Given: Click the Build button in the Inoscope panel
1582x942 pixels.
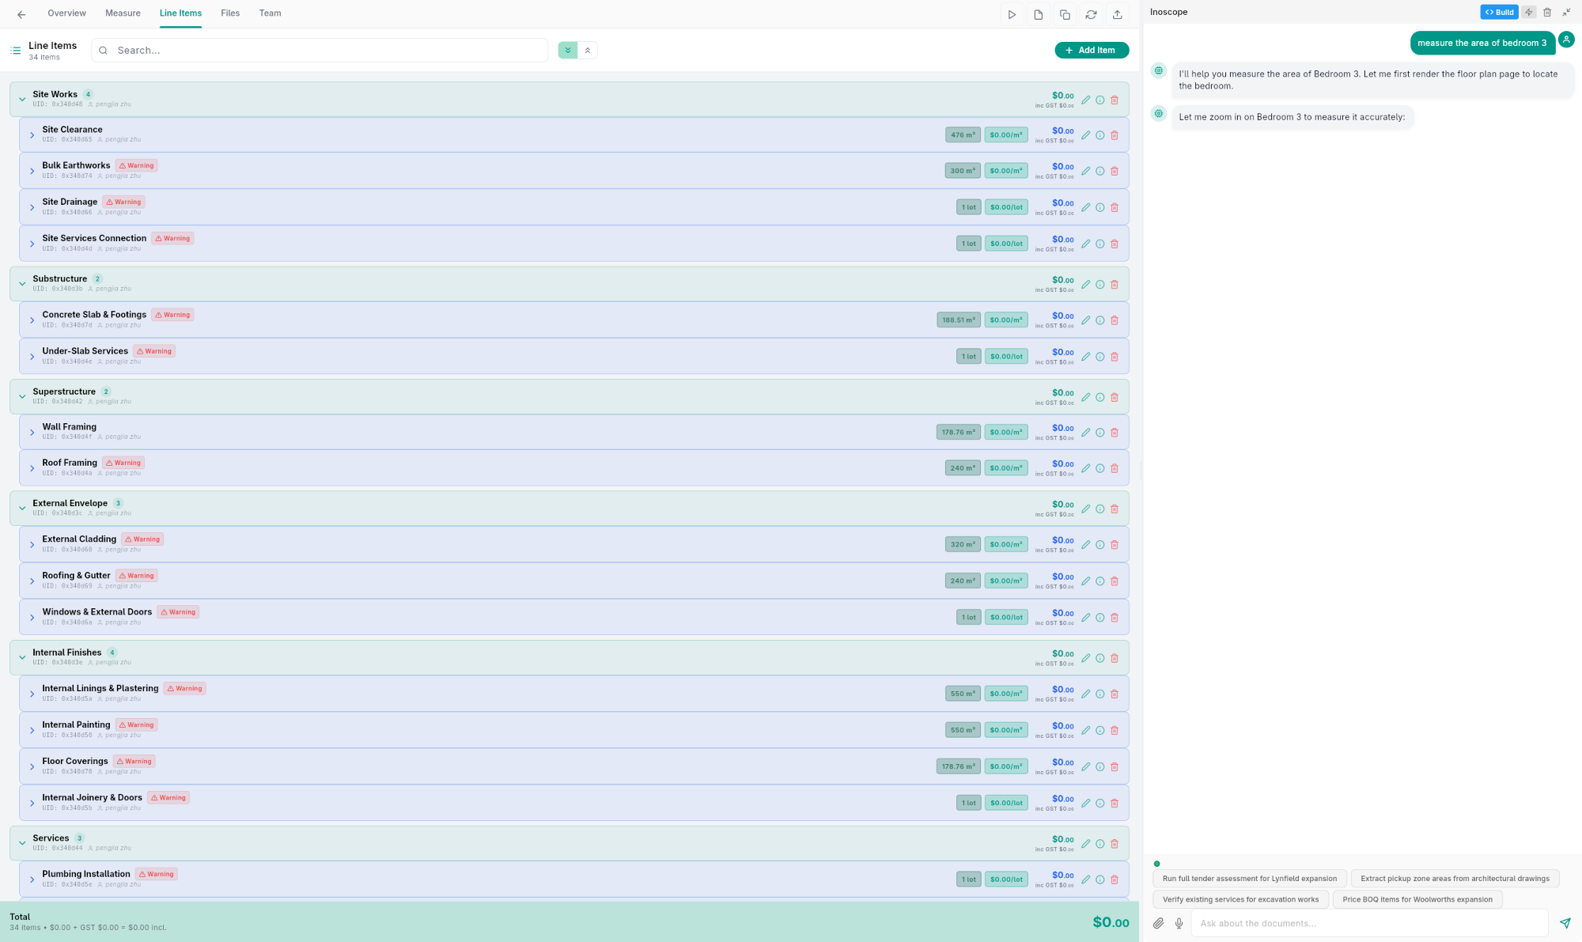Looking at the screenshot, I should (x=1499, y=12).
